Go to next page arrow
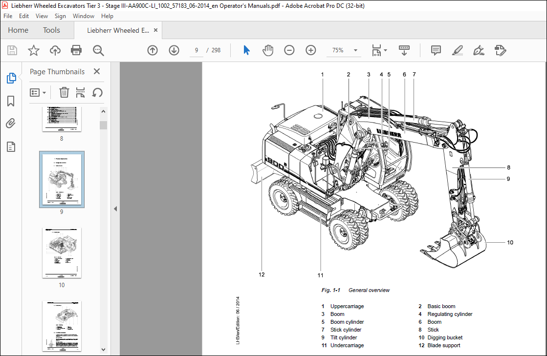The width and height of the screenshot is (547, 356). click(x=174, y=50)
